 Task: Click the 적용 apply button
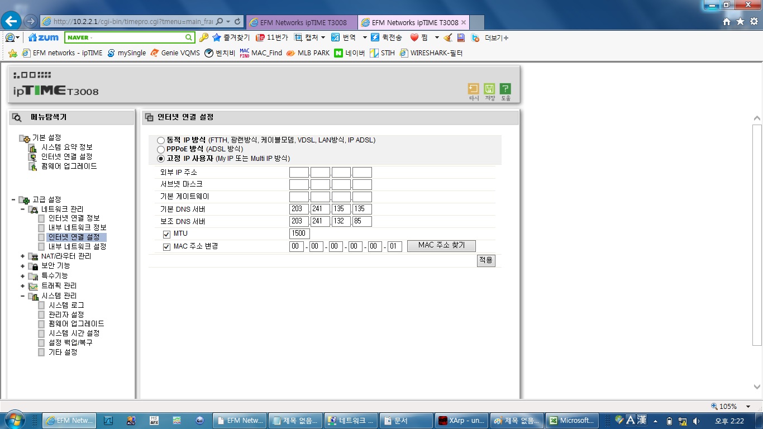pyautogui.click(x=486, y=261)
